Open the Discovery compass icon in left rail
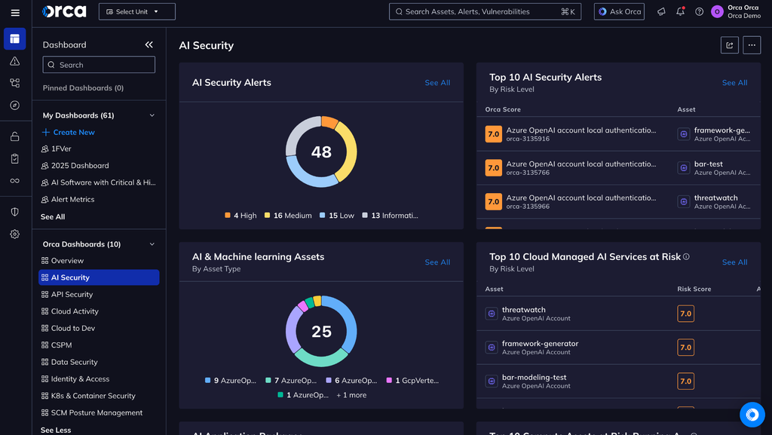The height and width of the screenshot is (435, 772). (15, 106)
